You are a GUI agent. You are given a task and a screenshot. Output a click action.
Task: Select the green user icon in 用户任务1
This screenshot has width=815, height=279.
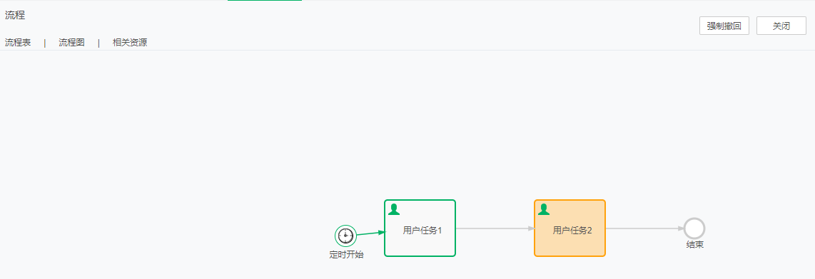point(394,209)
